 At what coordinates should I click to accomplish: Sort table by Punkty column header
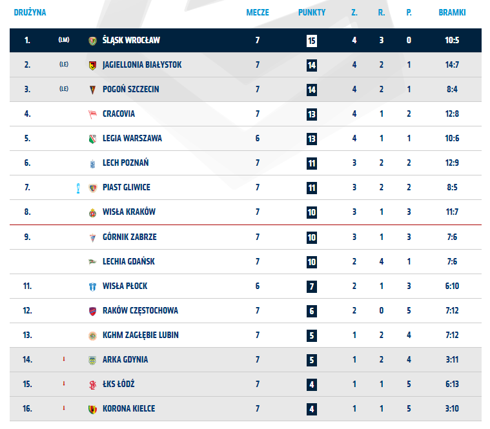click(312, 12)
